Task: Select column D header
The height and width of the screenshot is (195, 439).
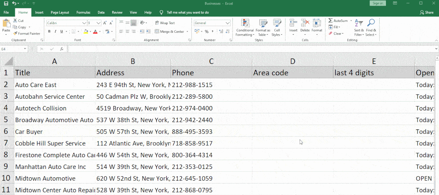Action: click(293, 61)
